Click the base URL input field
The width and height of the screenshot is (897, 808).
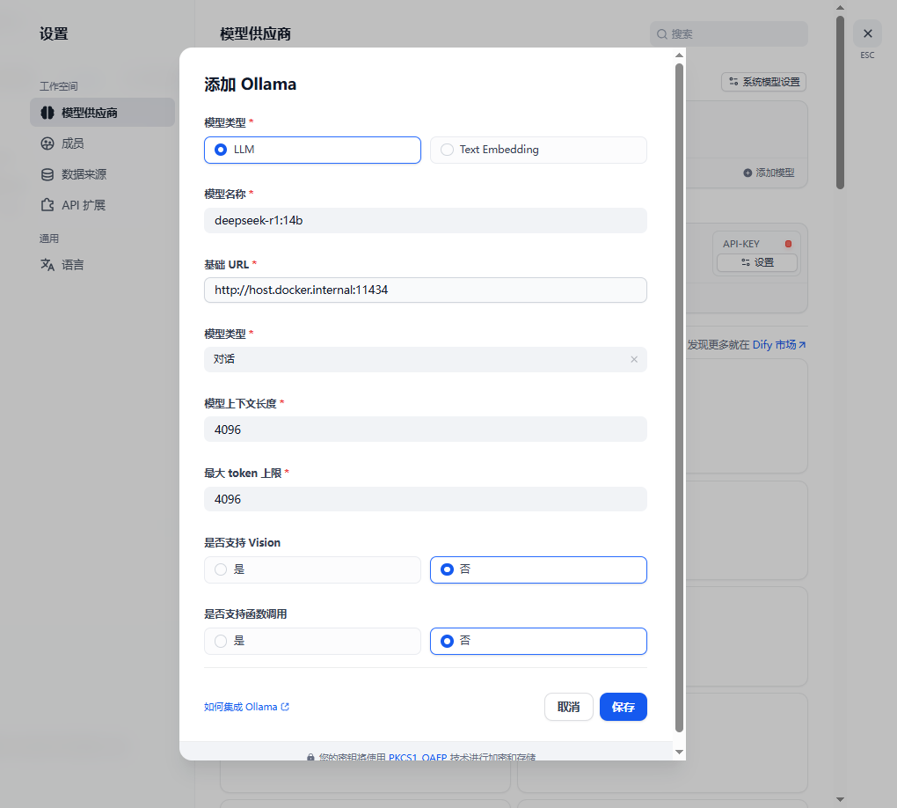(x=425, y=290)
